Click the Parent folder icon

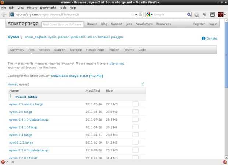tap(10, 96)
